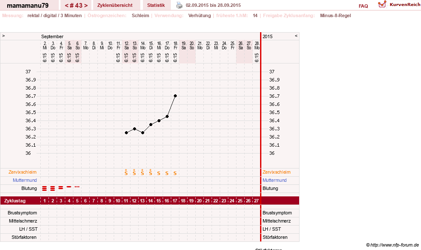Click the username mamamanu79
The height and width of the screenshot is (250, 421).
27,6
